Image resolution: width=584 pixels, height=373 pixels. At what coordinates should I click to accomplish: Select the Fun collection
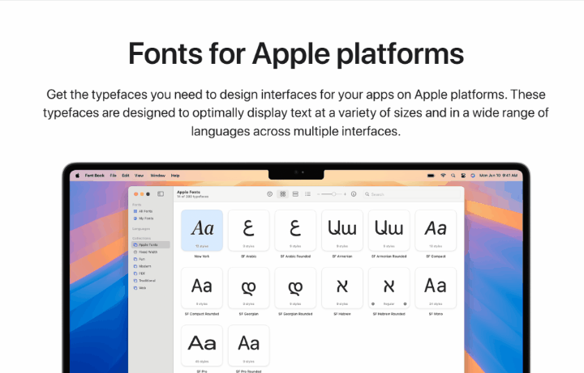click(x=151, y=259)
